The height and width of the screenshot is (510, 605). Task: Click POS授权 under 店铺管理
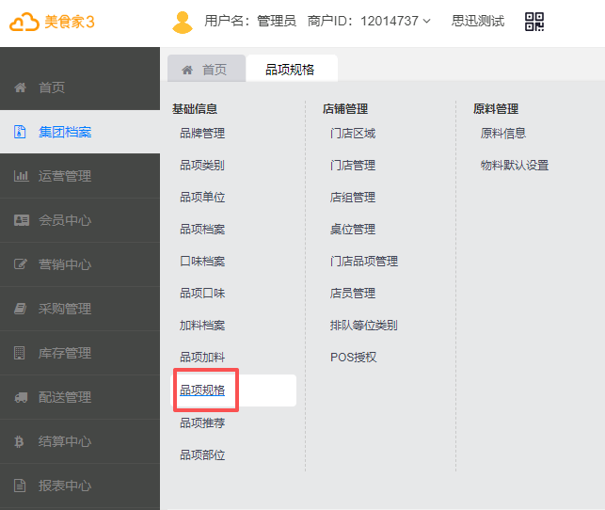353,358
